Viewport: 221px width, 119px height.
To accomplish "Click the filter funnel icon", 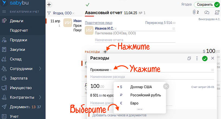I will (x=49, y=13).
